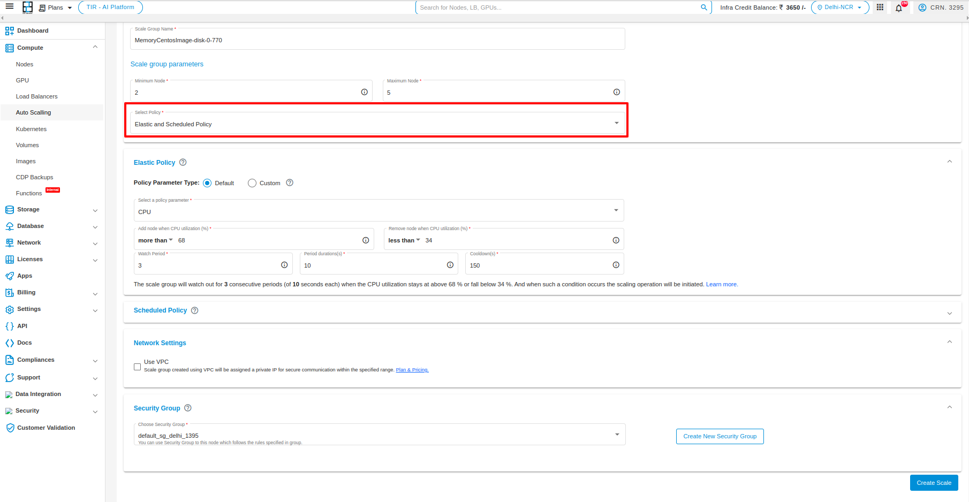
Task: Click the Scheduled Policy help icon
Action: pos(195,310)
